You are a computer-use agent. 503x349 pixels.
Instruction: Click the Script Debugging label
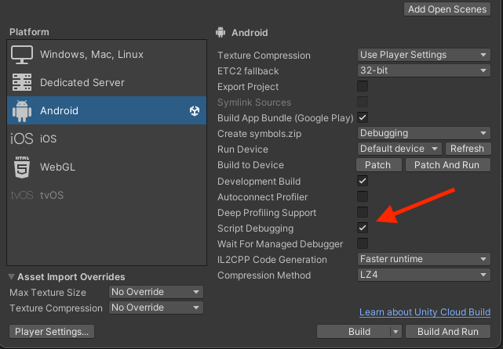pos(255,228)
